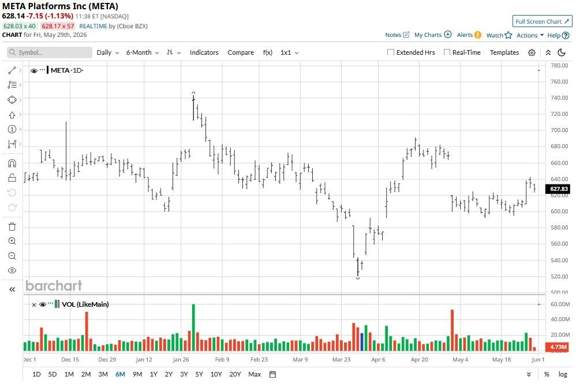Toggle visibility of the VOL indicator
576x384 pixels.
[43, 304]
